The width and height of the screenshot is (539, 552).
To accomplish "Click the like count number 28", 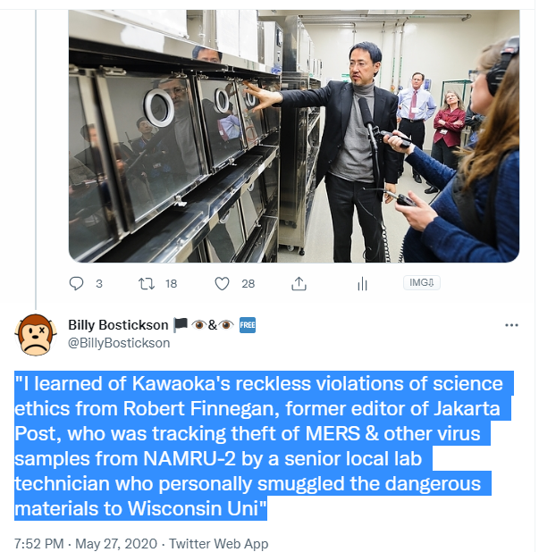I will tap(248, 283).
